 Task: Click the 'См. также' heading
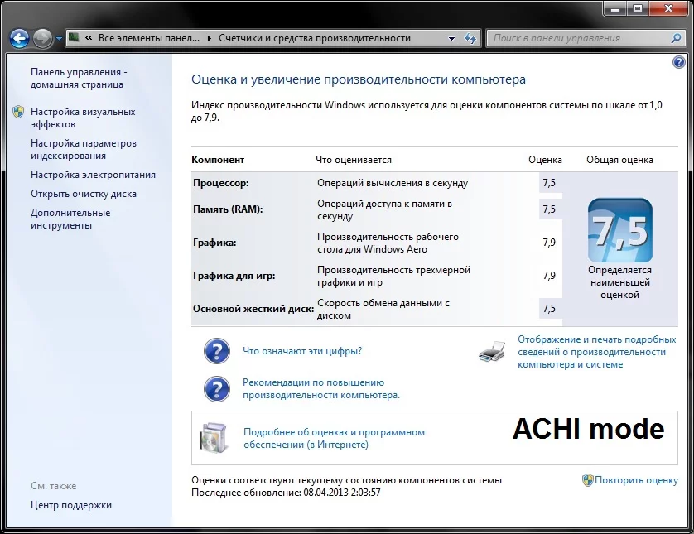coord(54,486)
